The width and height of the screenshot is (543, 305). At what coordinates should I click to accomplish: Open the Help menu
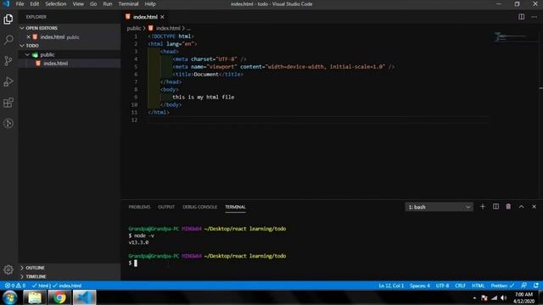point(150,3)
